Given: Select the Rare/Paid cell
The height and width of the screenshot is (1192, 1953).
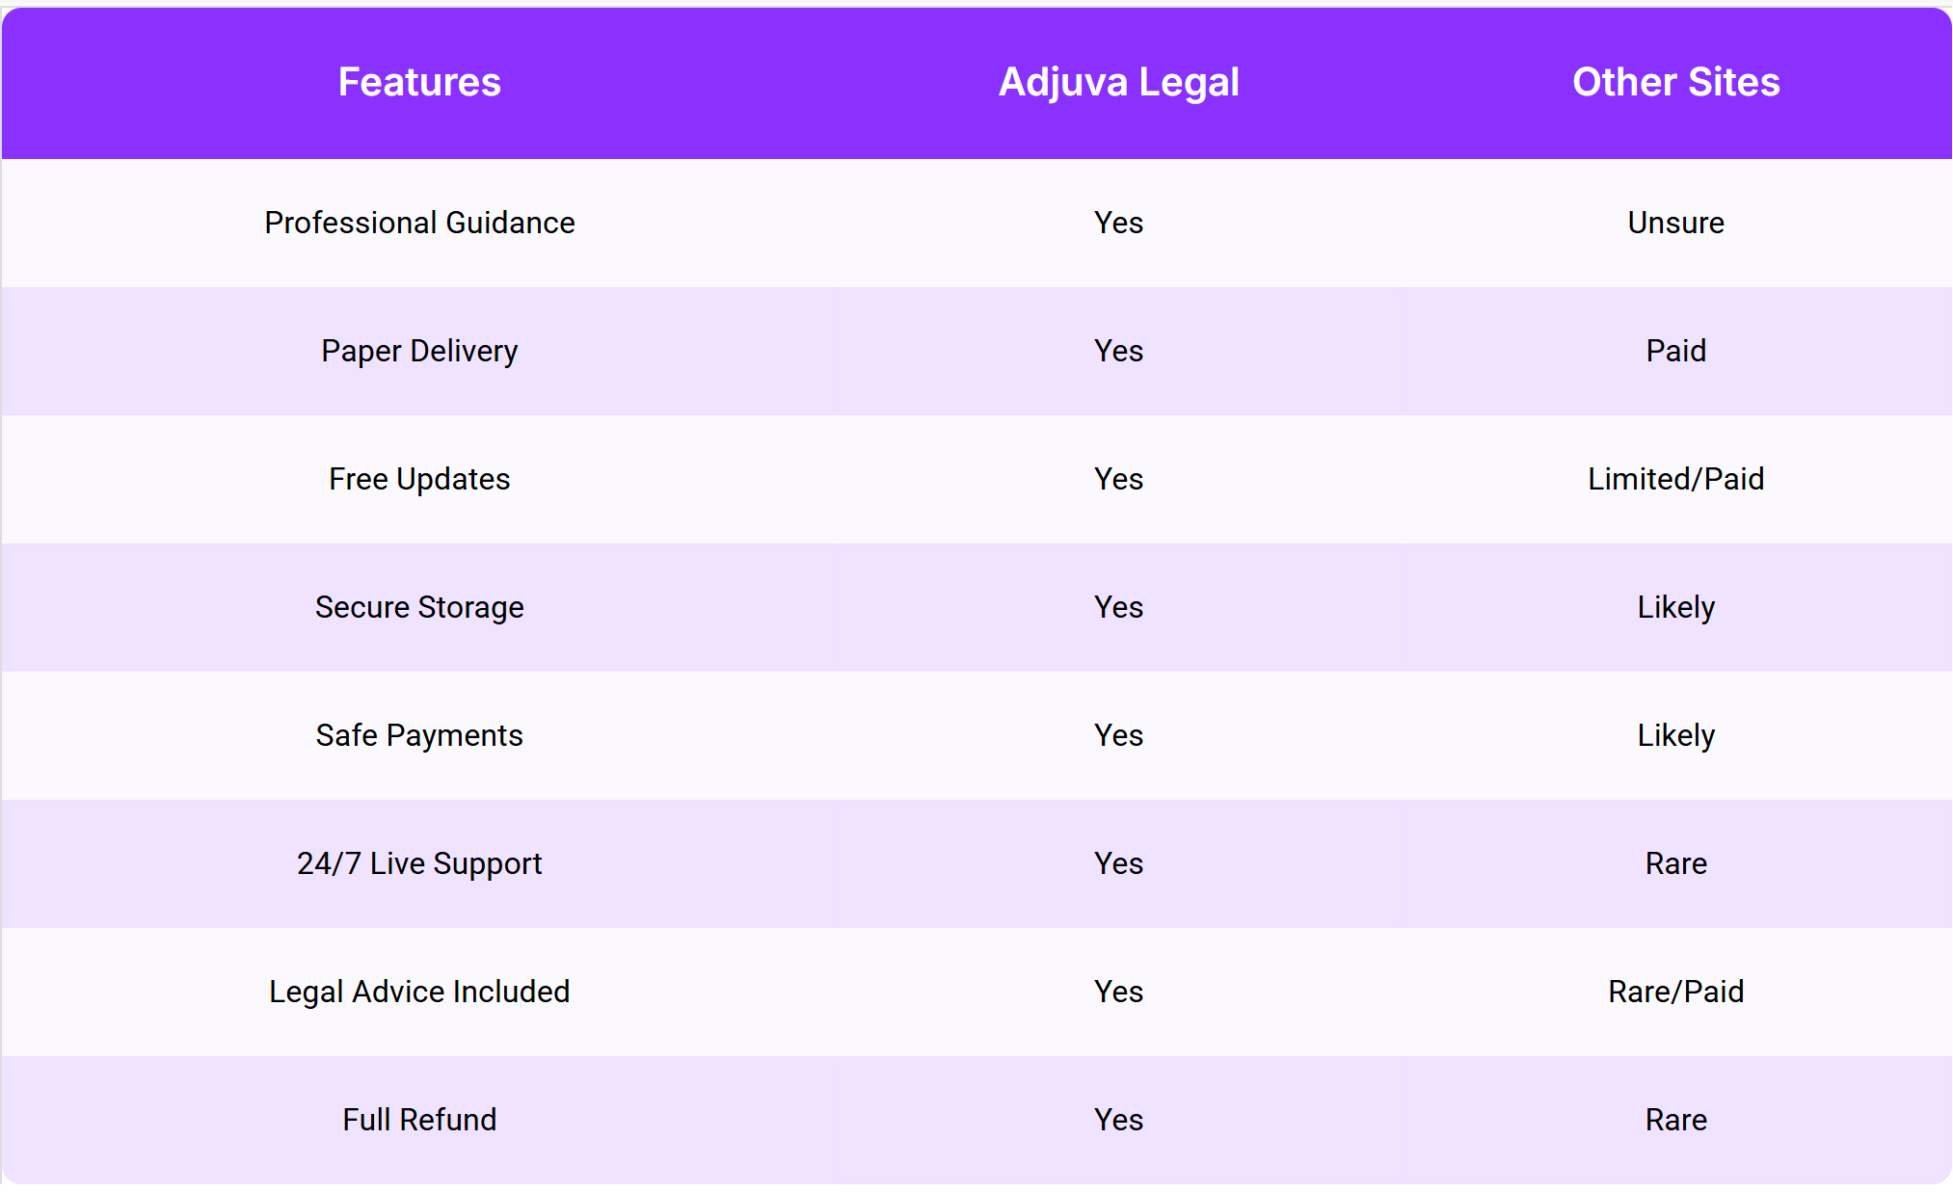Looking at the screenshot, I should pos(1675,992).
